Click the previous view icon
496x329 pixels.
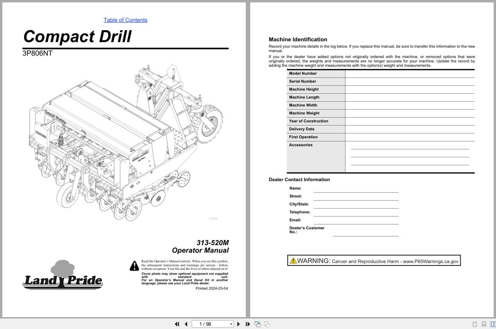click(257, 324)
